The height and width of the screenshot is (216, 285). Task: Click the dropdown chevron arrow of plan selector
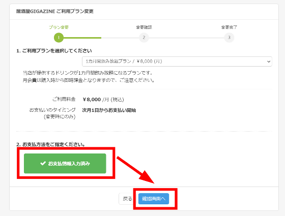tap(269, 61)
